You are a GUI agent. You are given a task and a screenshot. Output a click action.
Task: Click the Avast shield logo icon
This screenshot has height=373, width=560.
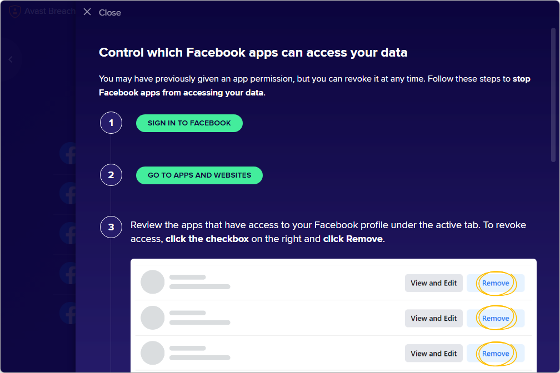click(16, 12)
